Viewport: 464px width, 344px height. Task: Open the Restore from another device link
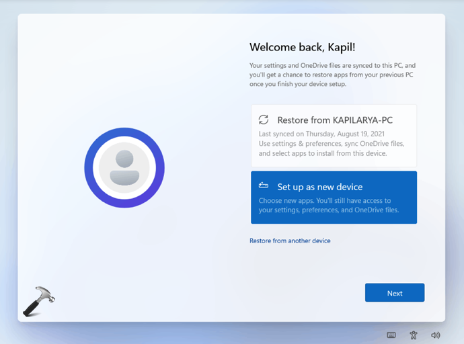tap(290, 241)
